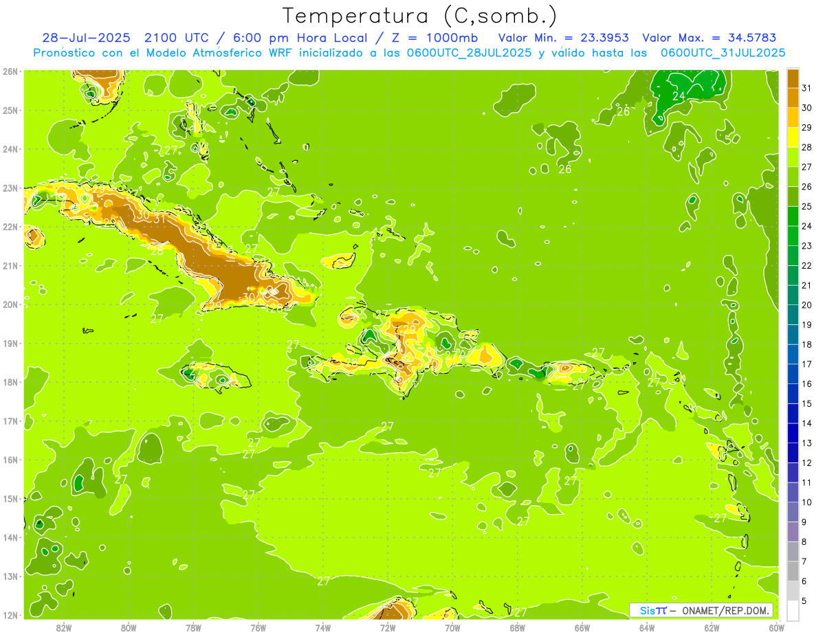
Task: Click the legend scale value 29
Action: pos(807,128)
